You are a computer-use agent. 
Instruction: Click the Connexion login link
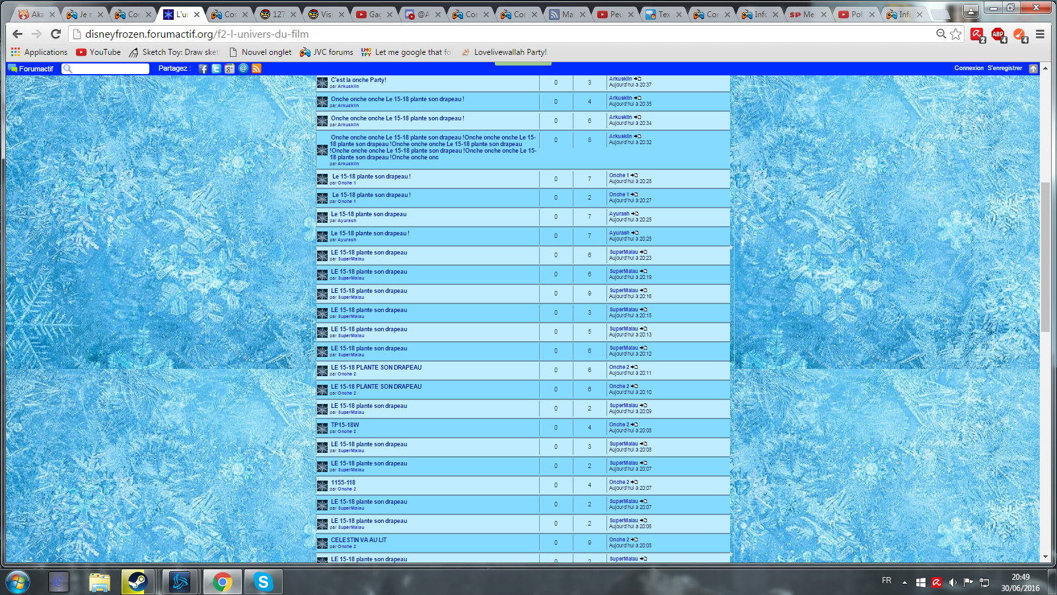(968, 68)
